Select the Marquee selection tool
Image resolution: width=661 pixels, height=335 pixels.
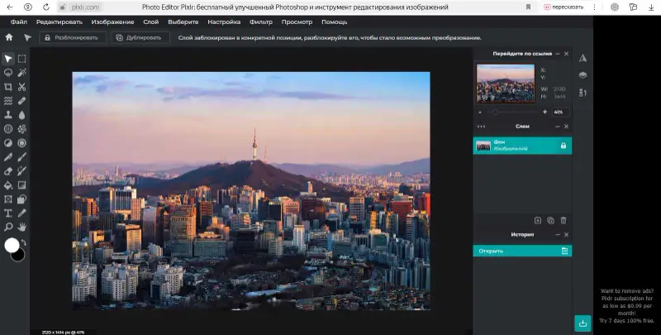[x=22, y=59]
